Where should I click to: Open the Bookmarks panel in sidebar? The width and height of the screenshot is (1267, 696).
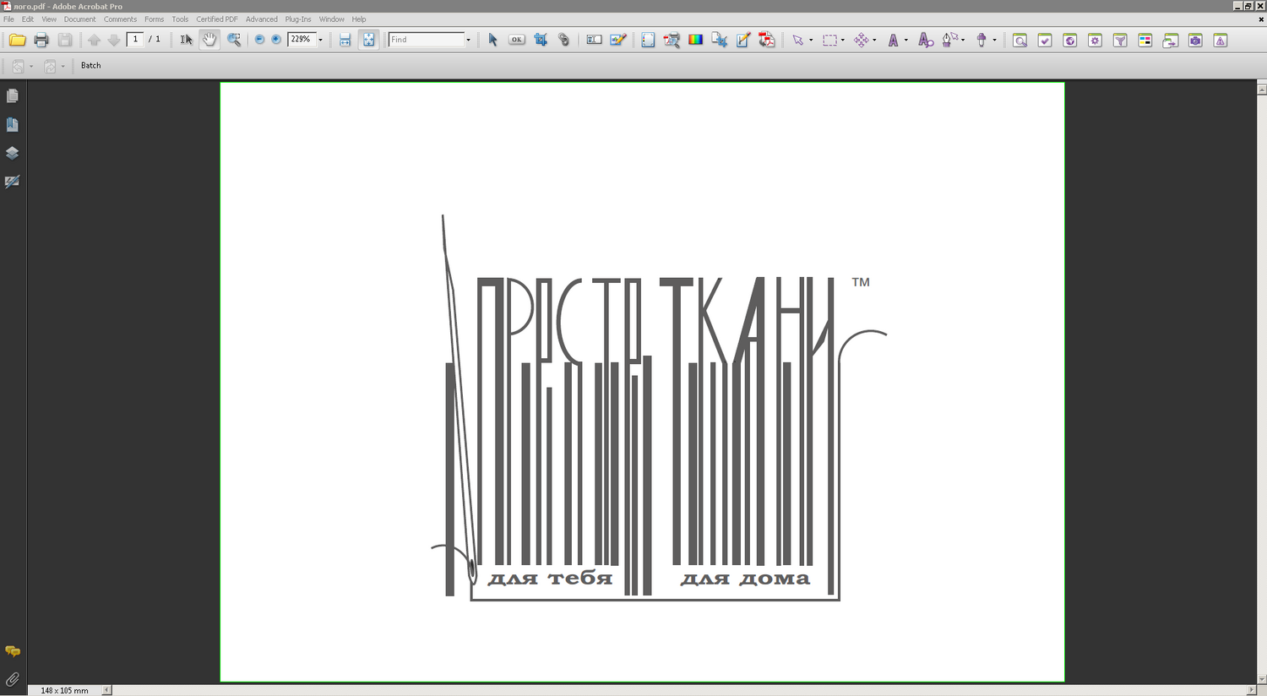[x=13, y=125]
